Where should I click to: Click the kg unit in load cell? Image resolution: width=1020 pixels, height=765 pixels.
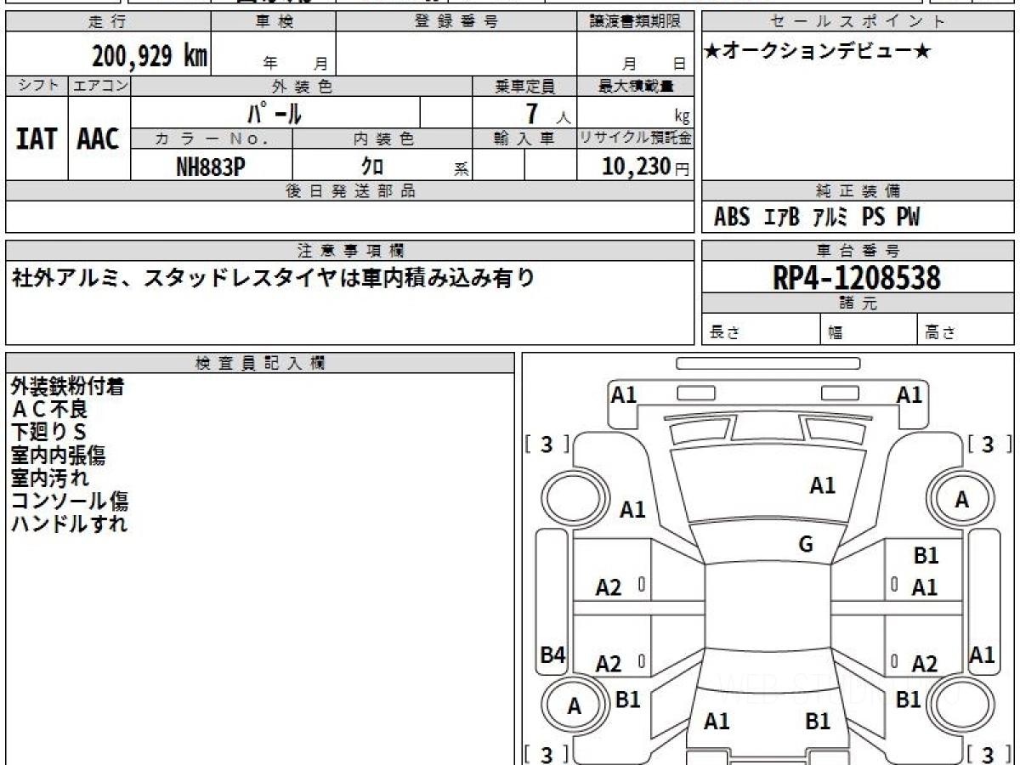[682, 118]
